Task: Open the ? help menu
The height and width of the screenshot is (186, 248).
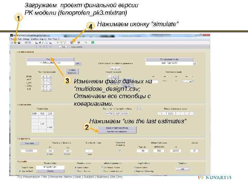Action: tap(59, 39)
